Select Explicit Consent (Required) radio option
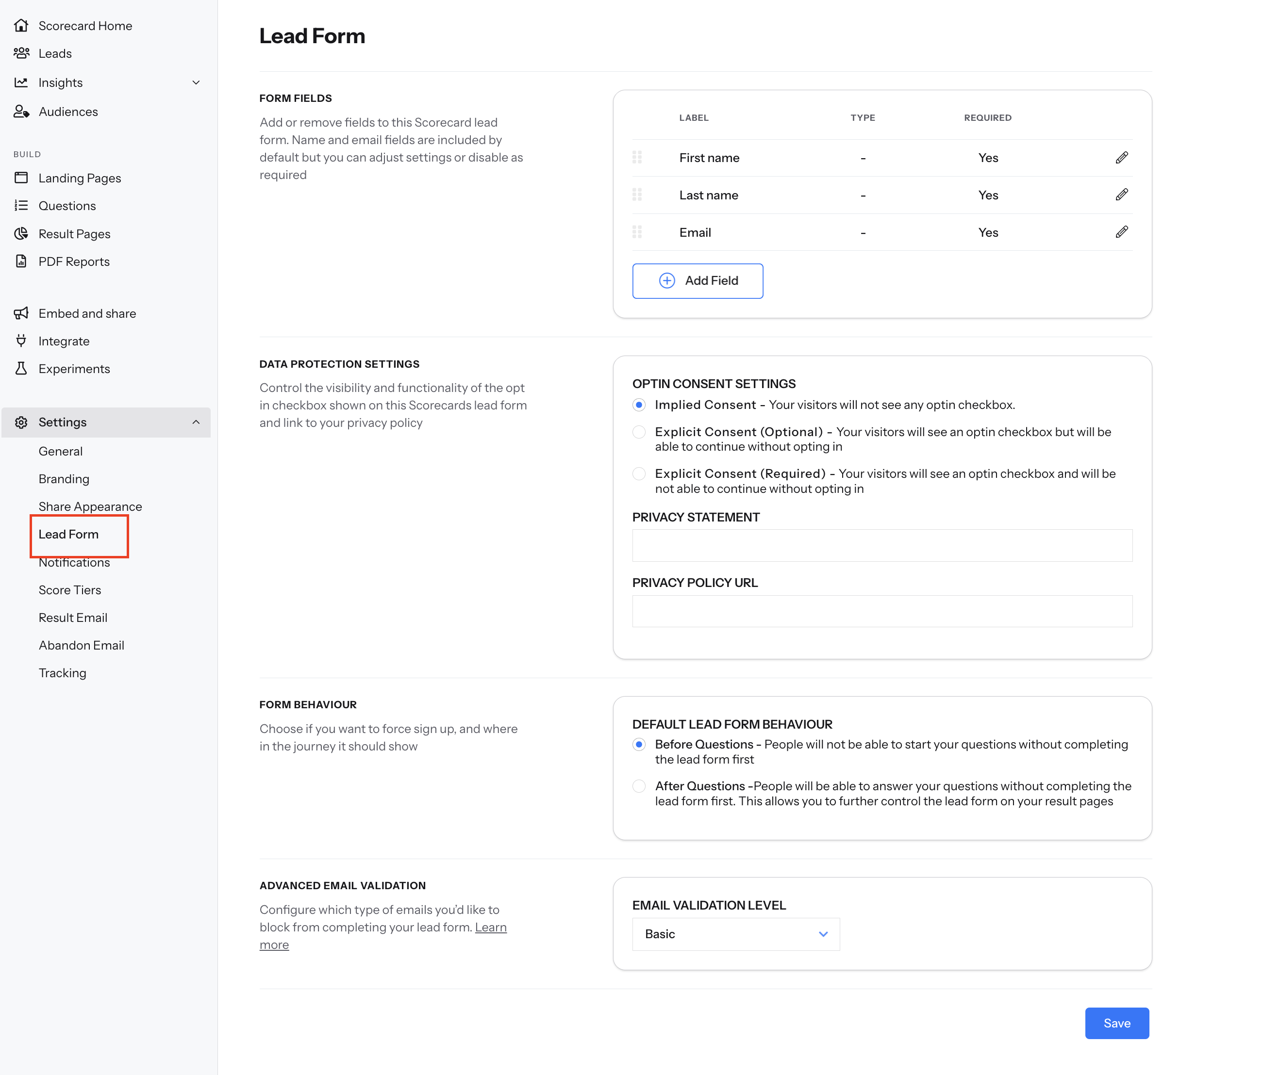Screen dimensions: 1263x1075 coord(639,474)
